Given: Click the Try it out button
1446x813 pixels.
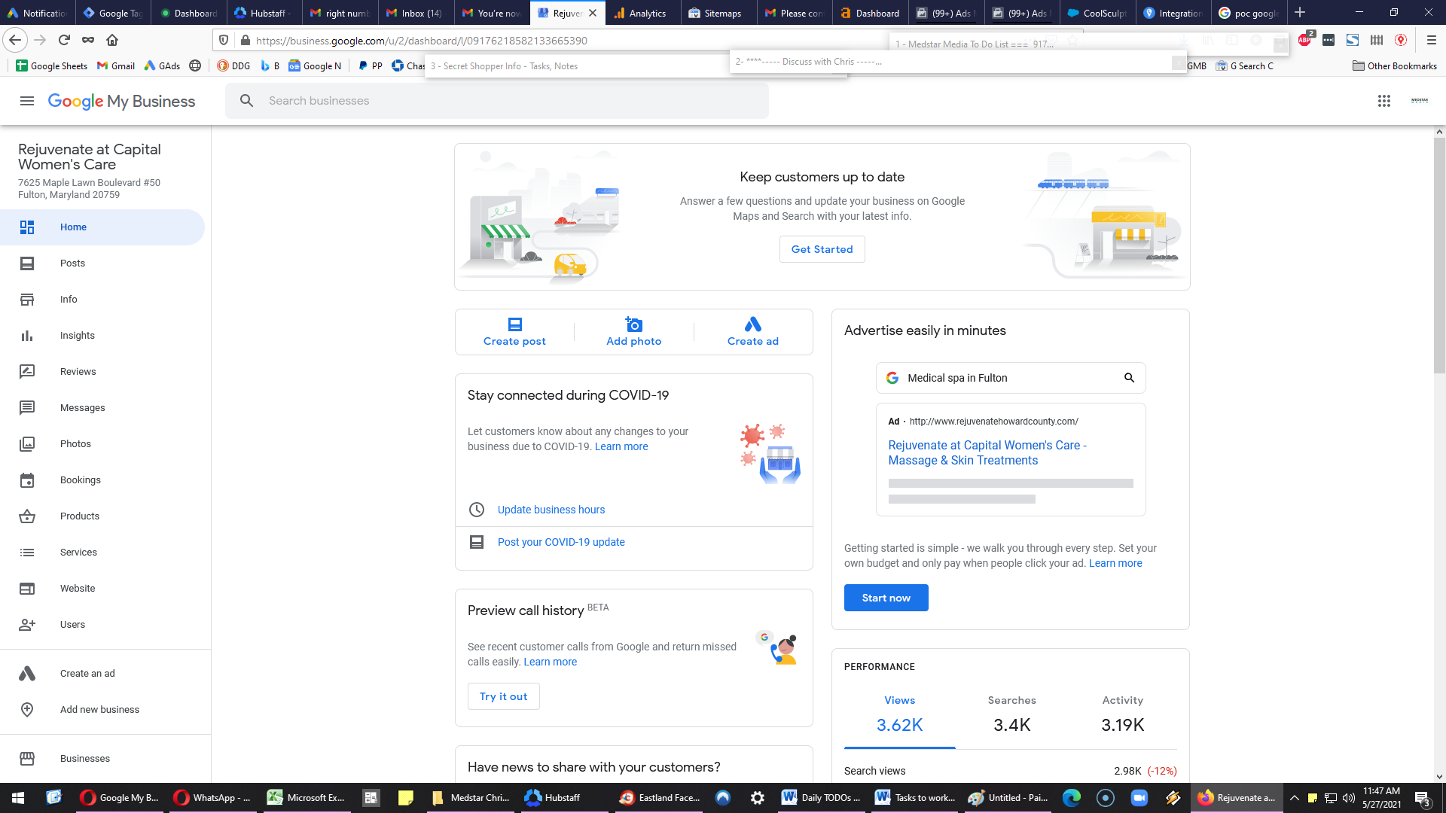Looking at the screenshot, I should tap(504, 696).
